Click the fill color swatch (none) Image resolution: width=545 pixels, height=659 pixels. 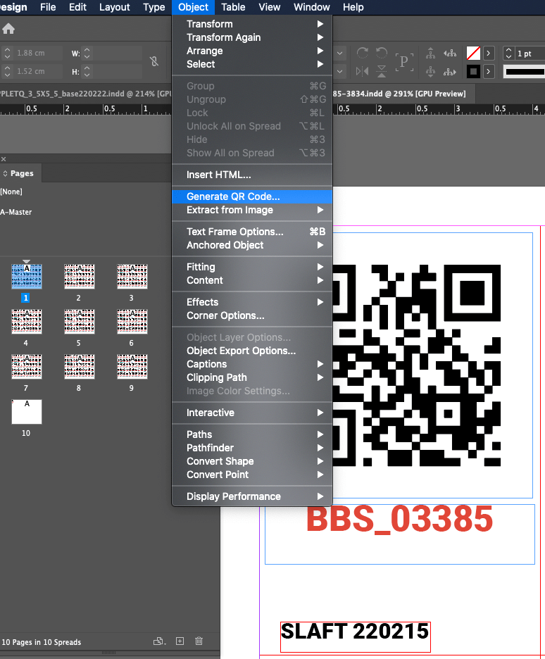tap(474, 54)
